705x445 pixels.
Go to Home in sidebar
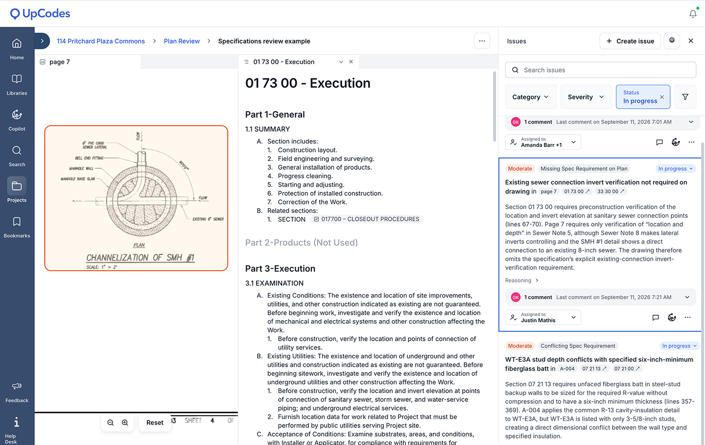click(17, 48)
